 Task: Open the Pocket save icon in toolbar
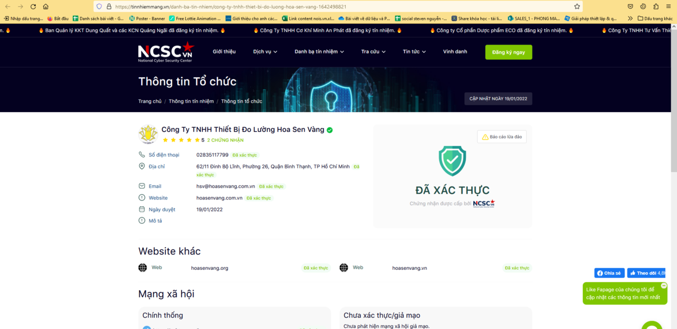point(631,6)
